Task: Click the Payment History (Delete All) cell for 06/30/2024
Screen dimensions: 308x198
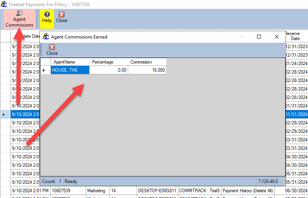Action: [x=247, y=190]
